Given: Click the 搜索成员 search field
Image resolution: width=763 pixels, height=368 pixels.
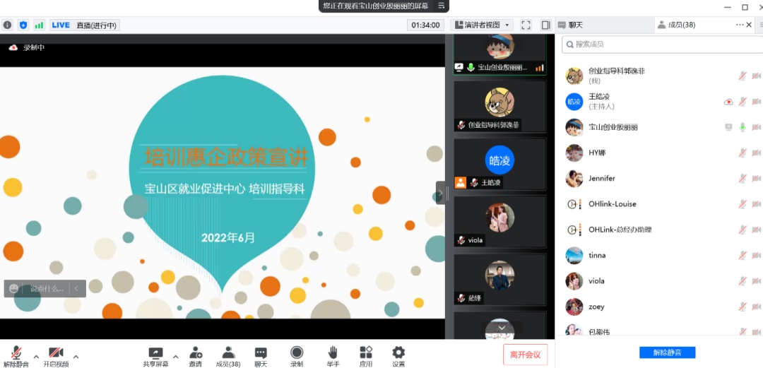Looking at the screenshot, I should click(662, 44).
